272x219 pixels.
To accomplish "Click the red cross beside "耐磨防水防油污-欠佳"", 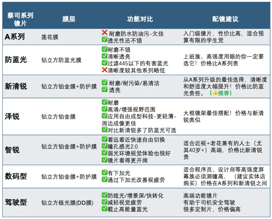I will [105, 32].
